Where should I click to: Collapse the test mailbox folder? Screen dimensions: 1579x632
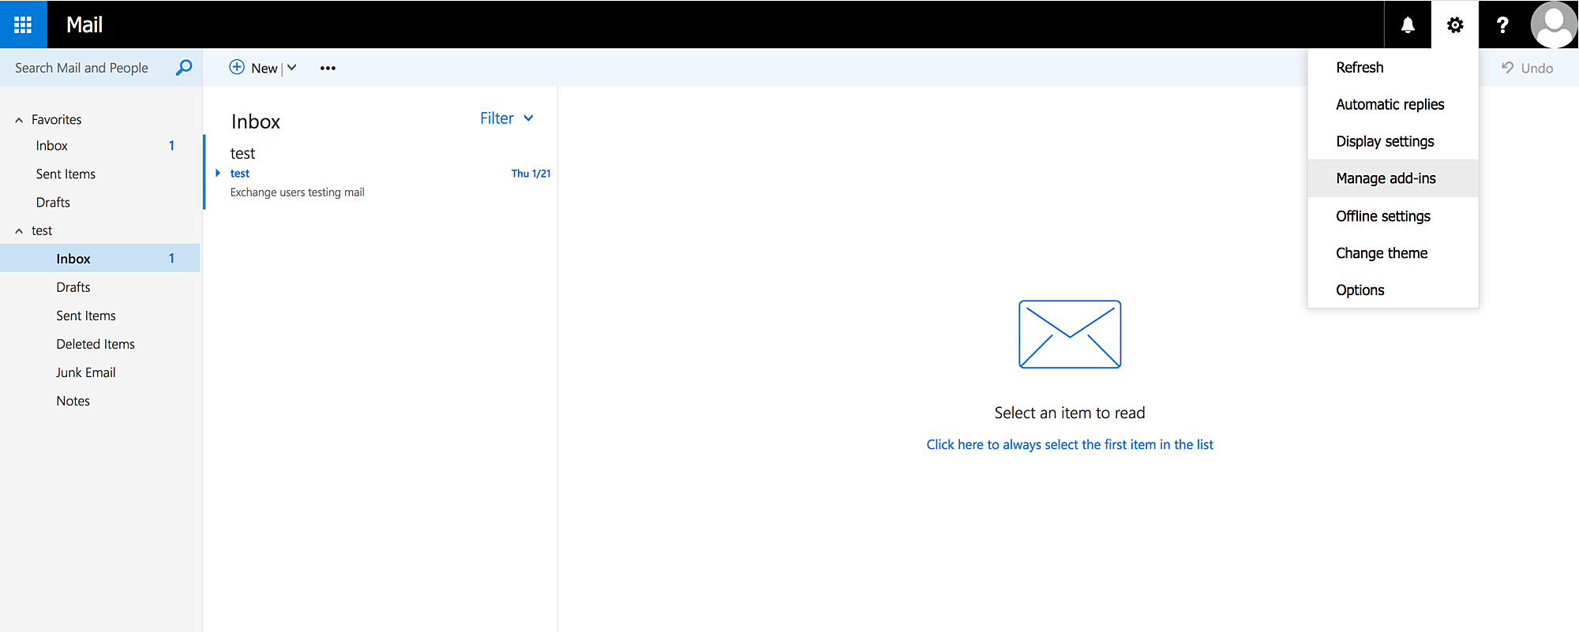point(19,231)
